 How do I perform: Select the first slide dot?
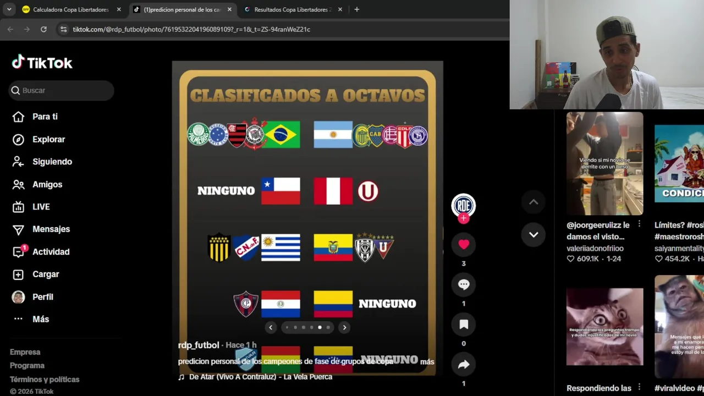pyautogui.click(x=287, y=327)
